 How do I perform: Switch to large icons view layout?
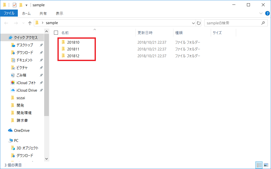coord(266,165)
